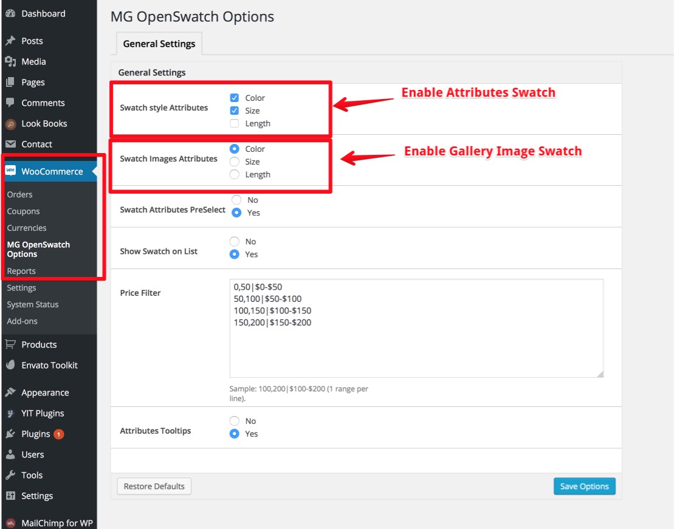Choose Yes for Swatch Attributes PreSelect
Viewport: 674px width, 529px height.
click(x=236, y=213)
